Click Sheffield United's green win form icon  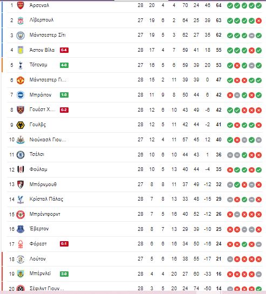tap(258, 289)
